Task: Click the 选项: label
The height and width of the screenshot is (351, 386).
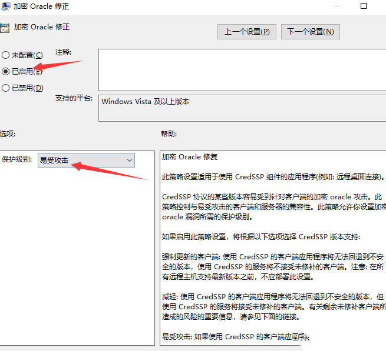Action: [x=8, y=134]
